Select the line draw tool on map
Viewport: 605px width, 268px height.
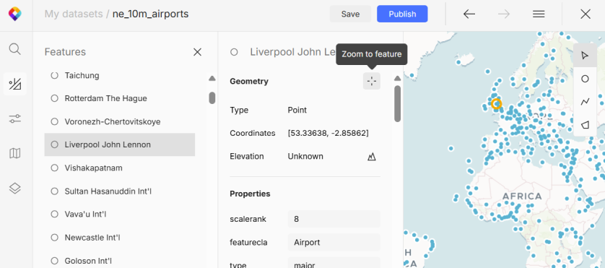[585, 102]
